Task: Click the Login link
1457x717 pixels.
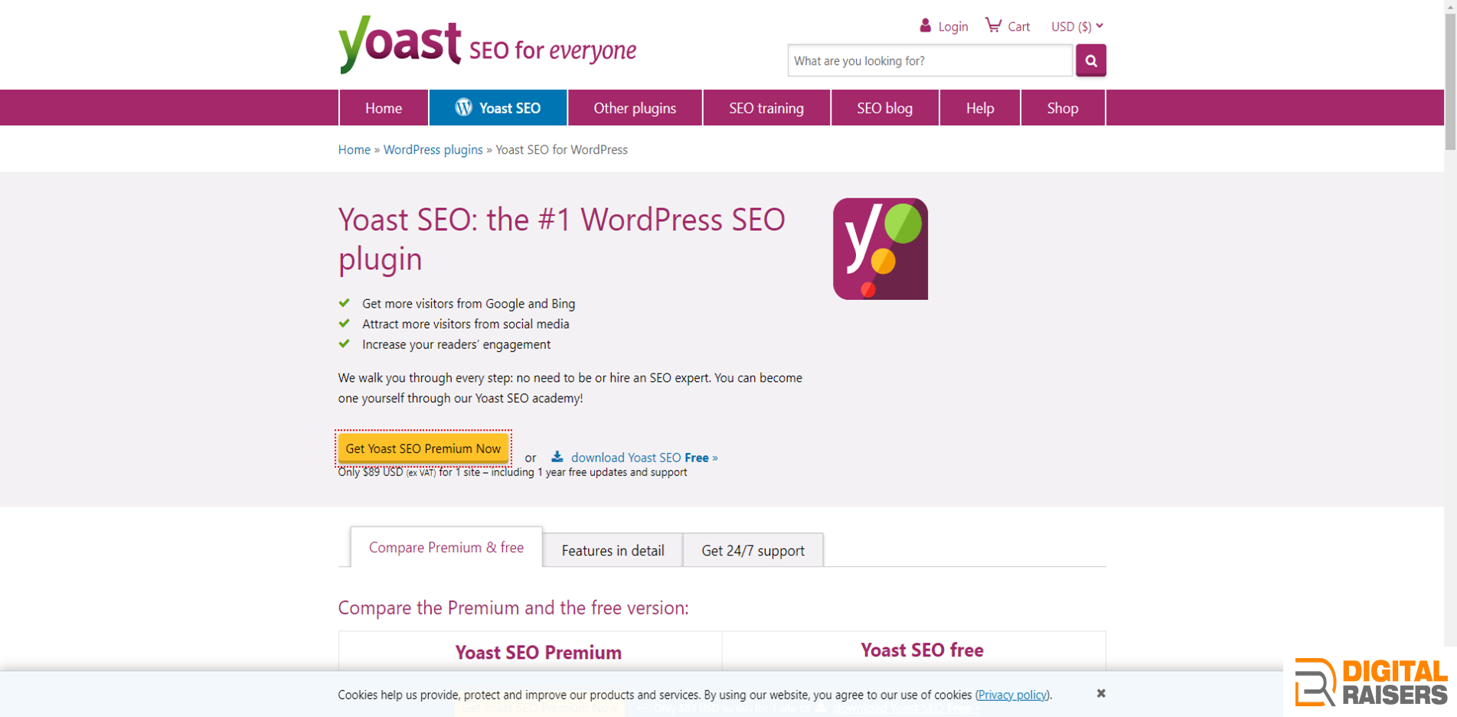Action: [953, 27]
